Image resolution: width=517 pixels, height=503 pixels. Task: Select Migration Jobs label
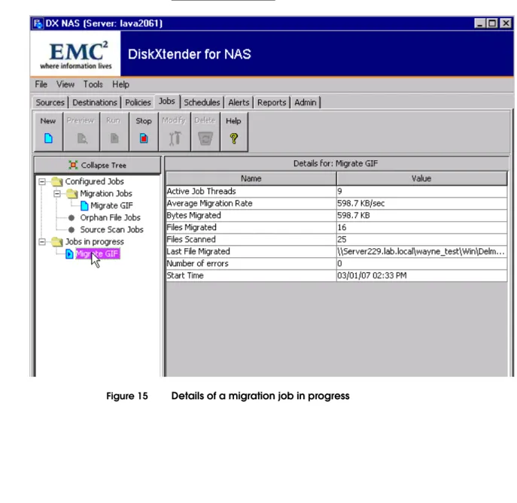[106, 193]
